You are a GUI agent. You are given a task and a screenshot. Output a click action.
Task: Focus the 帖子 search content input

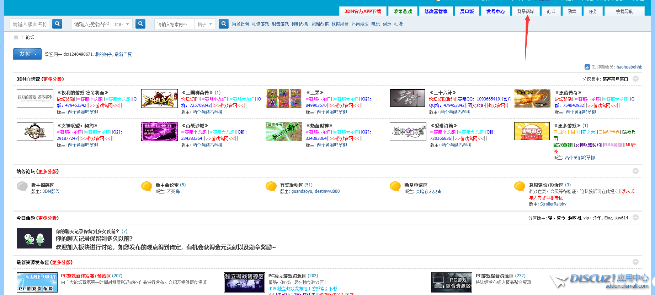175,24
